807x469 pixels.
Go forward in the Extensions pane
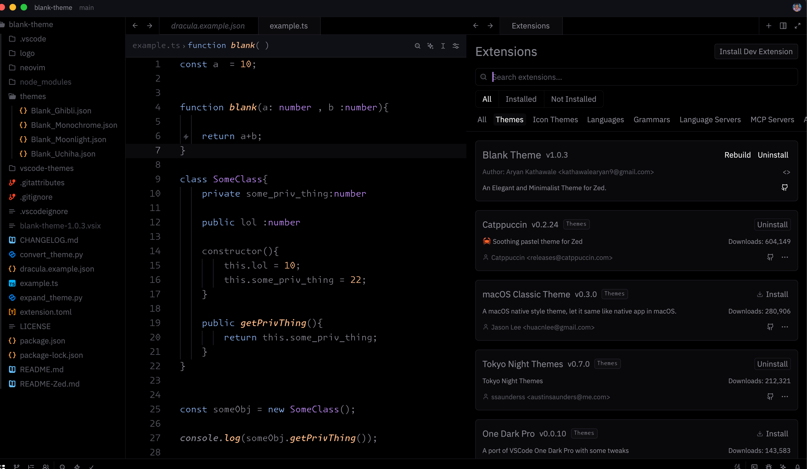point(490,25)
